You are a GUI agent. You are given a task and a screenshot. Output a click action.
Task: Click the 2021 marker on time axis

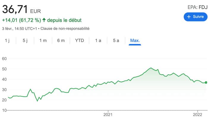(107, 114)
